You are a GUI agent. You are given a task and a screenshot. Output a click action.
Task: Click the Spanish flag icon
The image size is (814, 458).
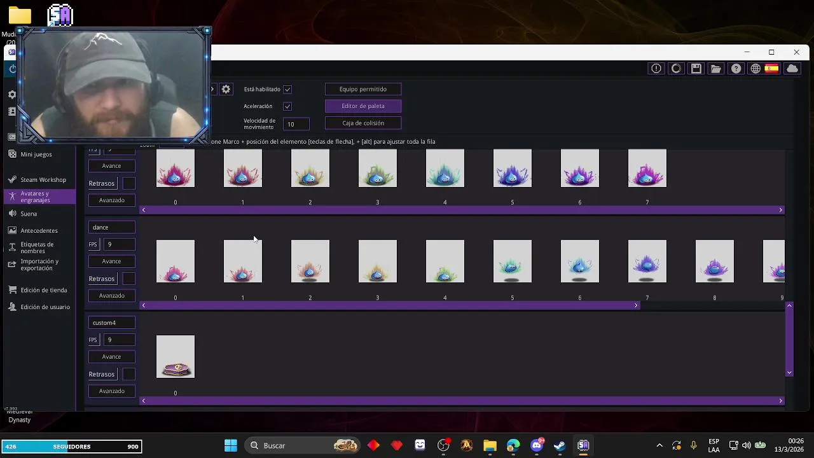point(771,69)
